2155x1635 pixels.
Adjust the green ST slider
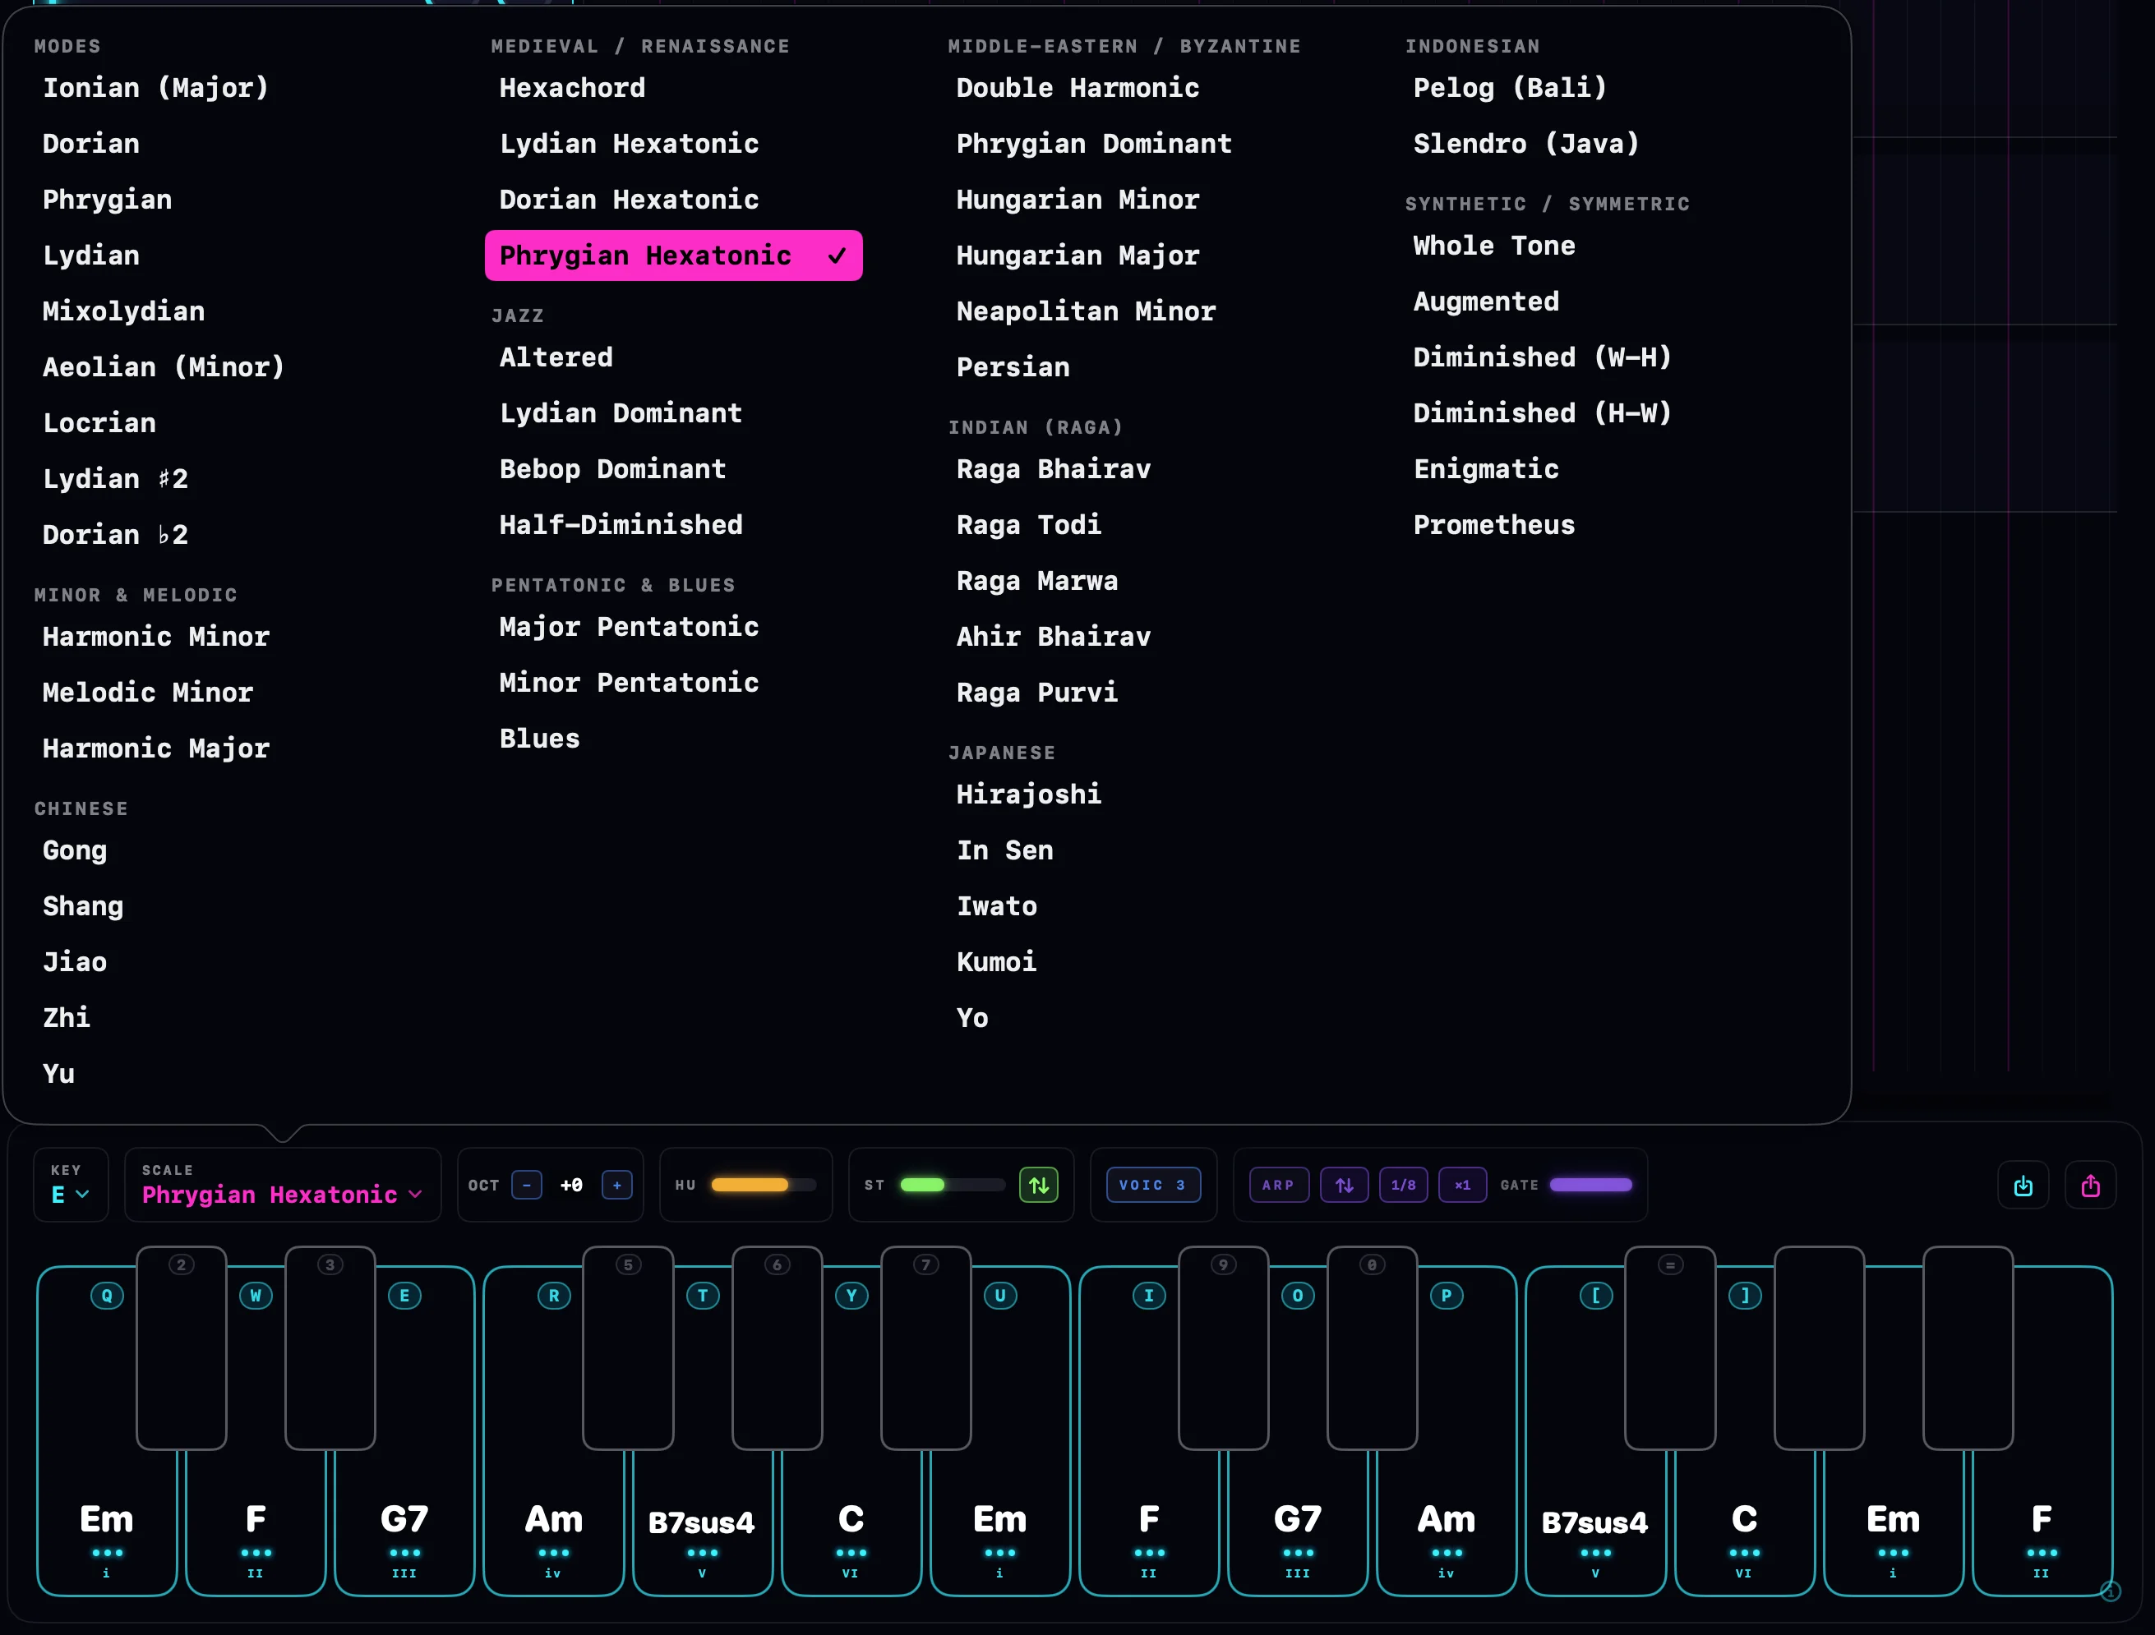(x=952, y=1185)
